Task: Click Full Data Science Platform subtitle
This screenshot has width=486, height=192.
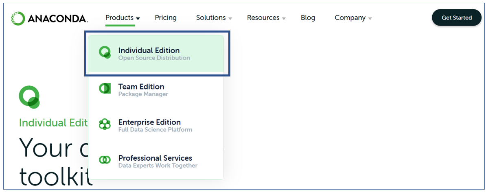Action: coord(155,129)
